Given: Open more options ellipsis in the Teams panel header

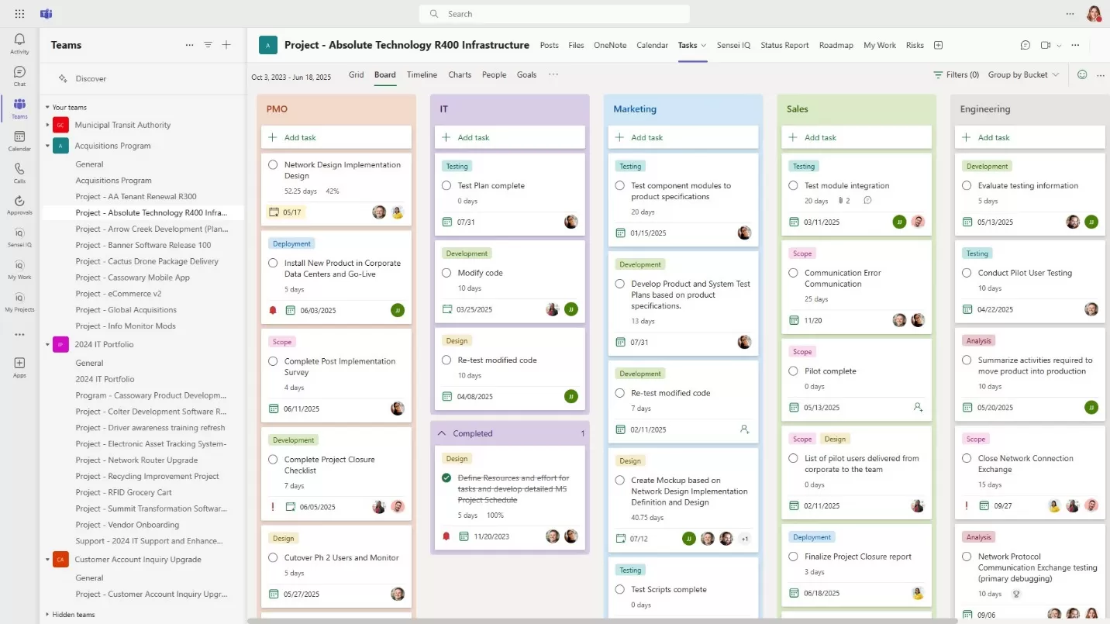Looking at the screenshot, I should tap(189, 45).
